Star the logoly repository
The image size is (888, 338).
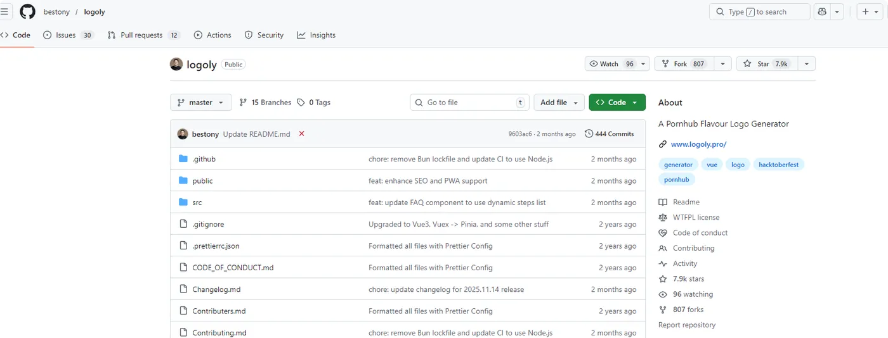766,64
